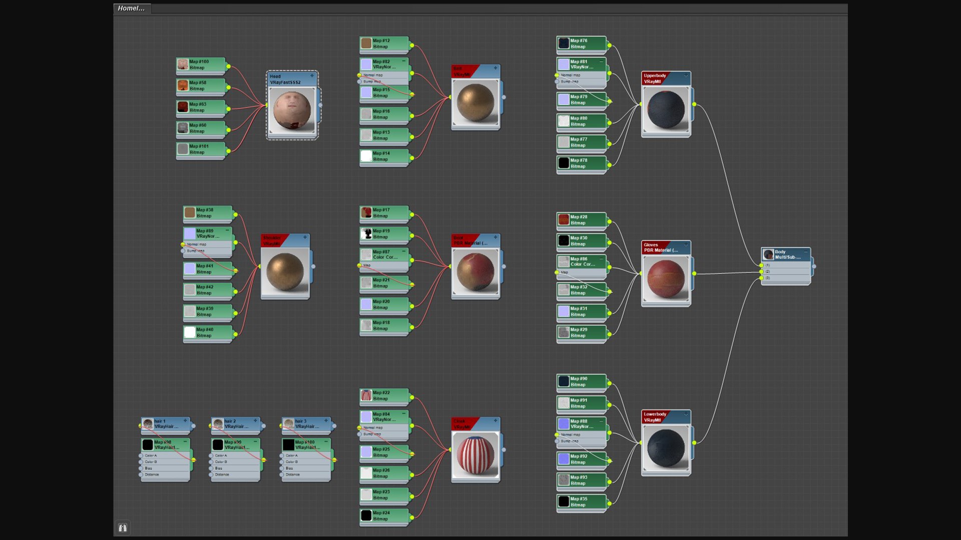Image resolution: width=961 pixels, height=540 pixels.
Task: Click the Map #90 dark bitmap thumbnail icon
Action: pyautogui.click(x=564, y=381)
